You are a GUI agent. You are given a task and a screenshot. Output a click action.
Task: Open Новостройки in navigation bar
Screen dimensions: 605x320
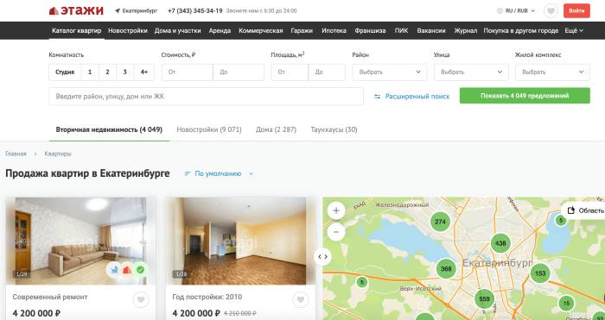128,31
